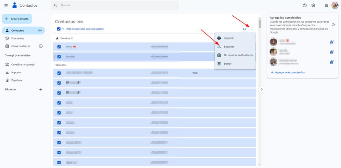This screenshot has width=341, height=168.
Task: Open the settings gear icon
Action: click(313, 5)
